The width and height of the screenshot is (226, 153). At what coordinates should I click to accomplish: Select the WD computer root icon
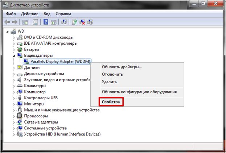13,31
